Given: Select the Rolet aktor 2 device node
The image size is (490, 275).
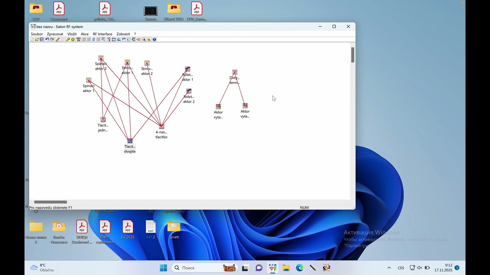Looking at the screenshot, I should (x=189, y=91).
